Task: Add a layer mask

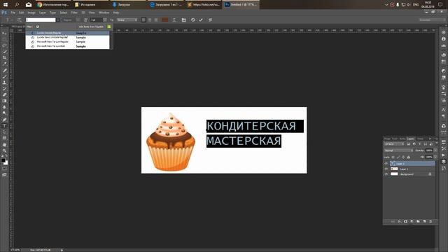Action: (405, 221)
